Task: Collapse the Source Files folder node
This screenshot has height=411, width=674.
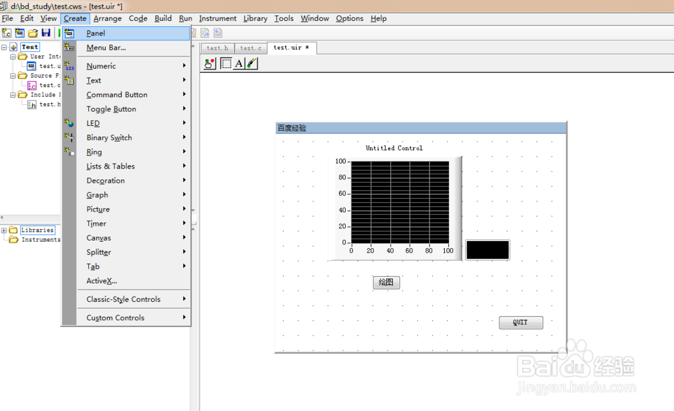Action: [12, 75]
